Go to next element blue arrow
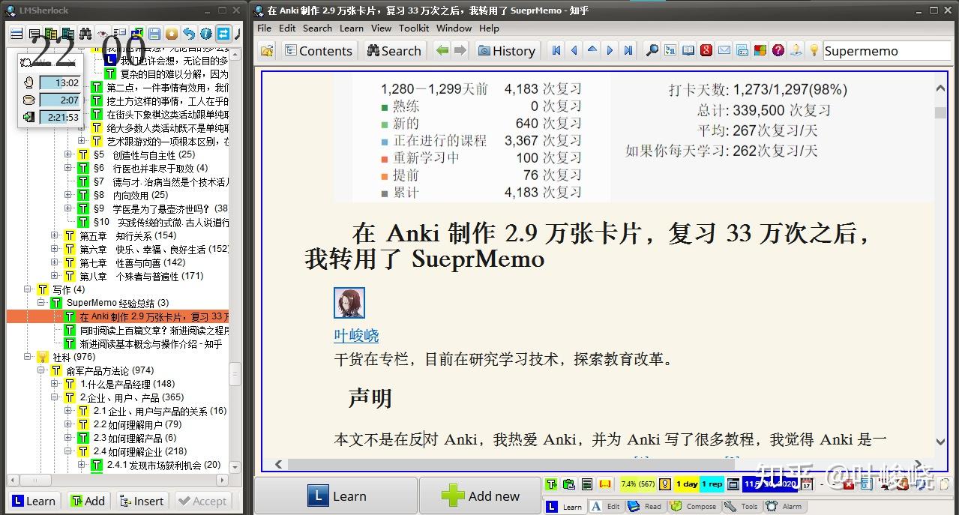This screenshot has width=959, height=515. [610, 50]
